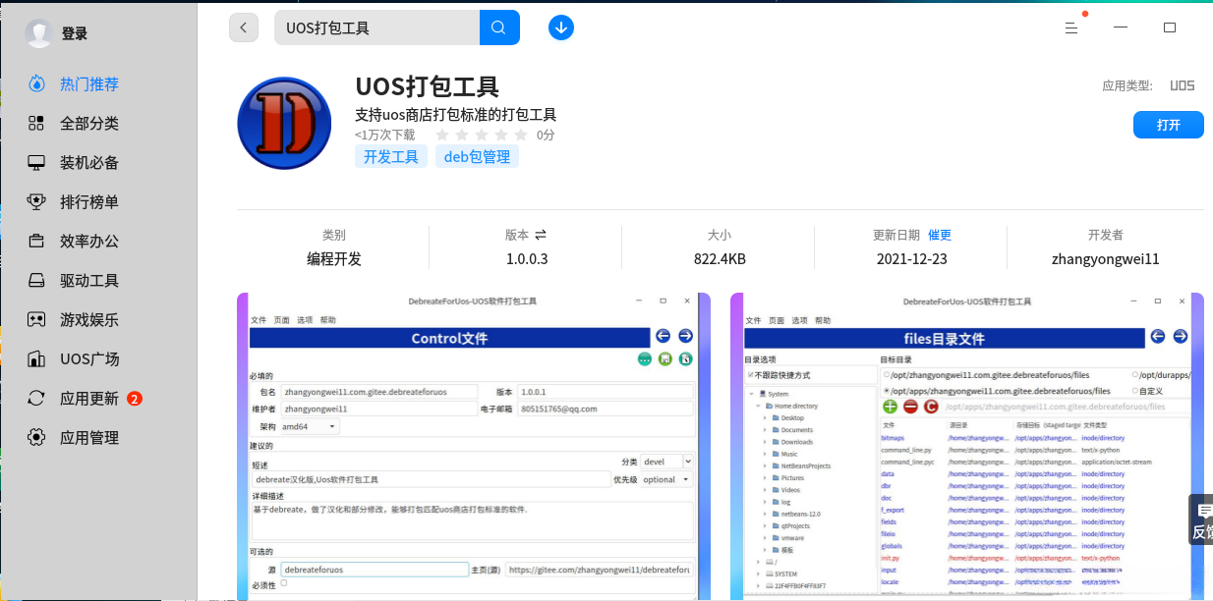Click the fifth rating star

click(x=522, y=135)
